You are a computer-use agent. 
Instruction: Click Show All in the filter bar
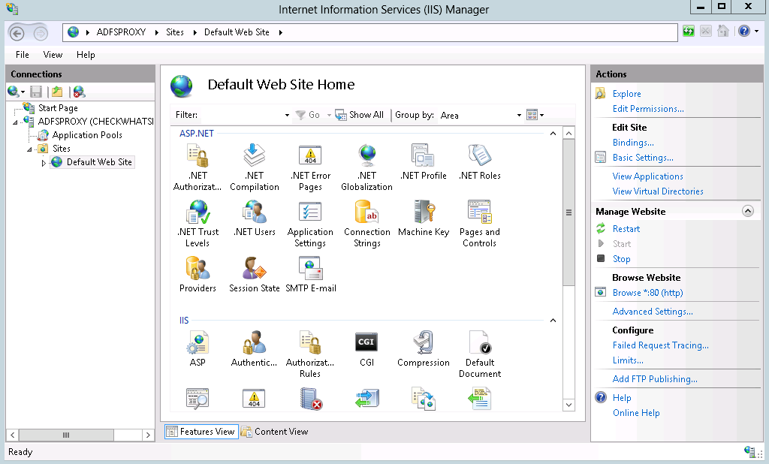coord(360,115)
